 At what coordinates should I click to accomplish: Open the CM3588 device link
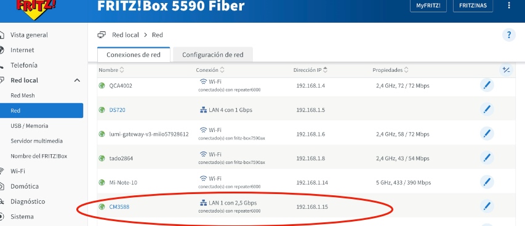(119, 207)
